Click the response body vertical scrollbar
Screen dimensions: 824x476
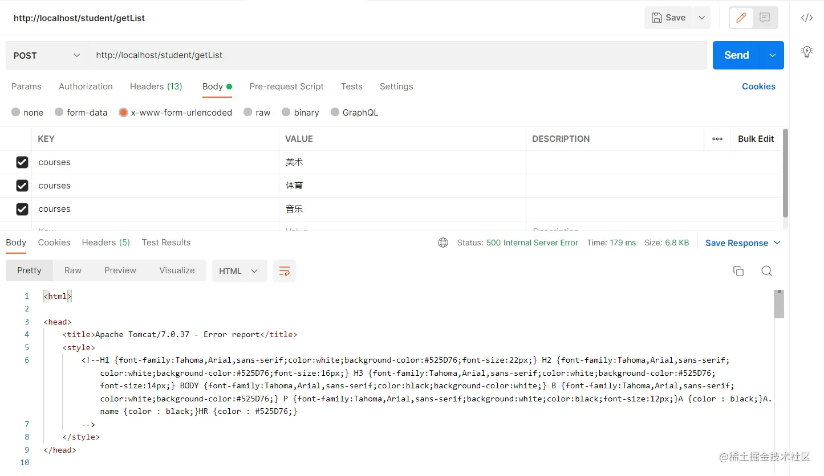[779, 305]
